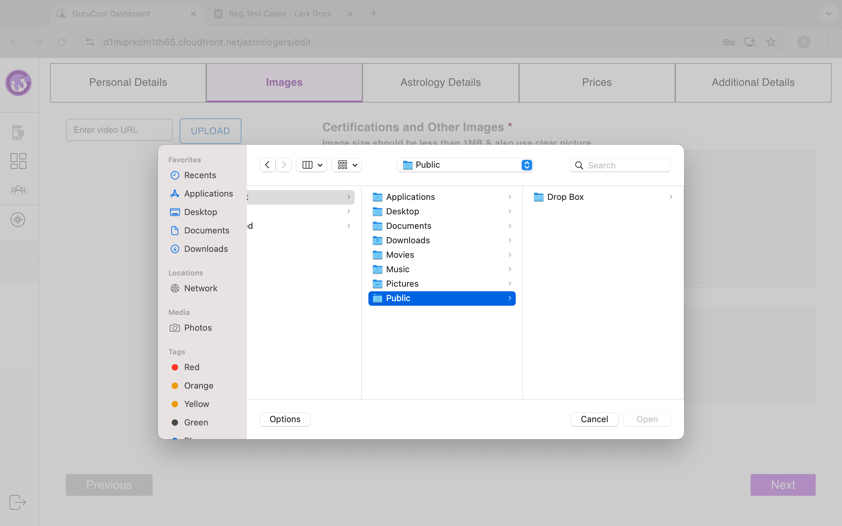
Task: Switch to the Astrology Details tab
Action: (x=440, y=83)
